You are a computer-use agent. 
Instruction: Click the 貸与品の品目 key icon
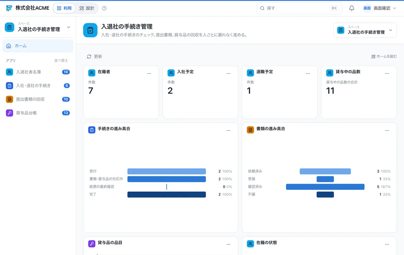tap(92, 244)
